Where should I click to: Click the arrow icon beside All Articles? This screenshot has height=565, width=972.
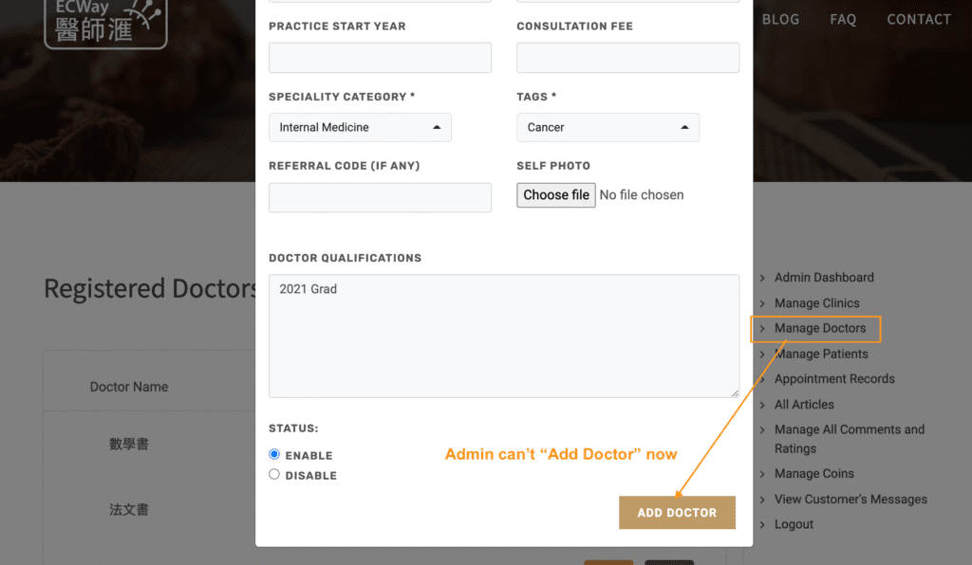coord(762,405)
